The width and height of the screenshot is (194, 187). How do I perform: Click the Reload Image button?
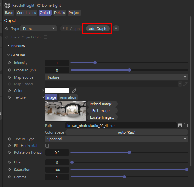coord(102,104)
